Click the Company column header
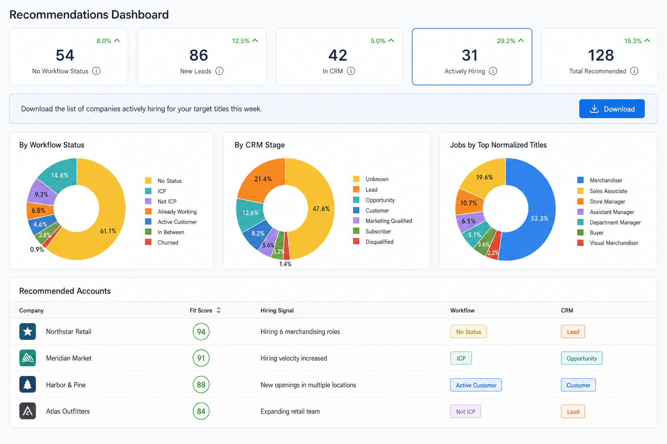667x444 pixels. click(x=31, y=310)
